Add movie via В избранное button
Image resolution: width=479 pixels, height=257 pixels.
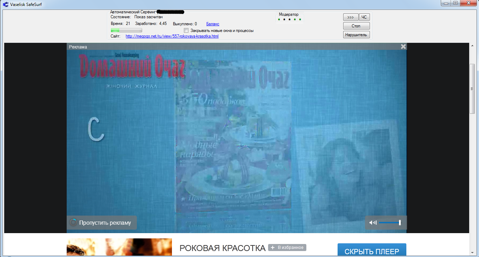click(287, 248)
